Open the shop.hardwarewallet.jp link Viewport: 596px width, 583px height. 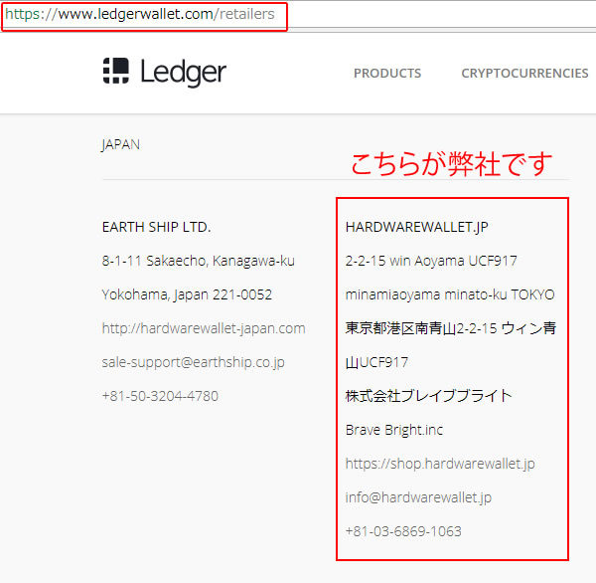pyautogui.click(x=440, y=464)
